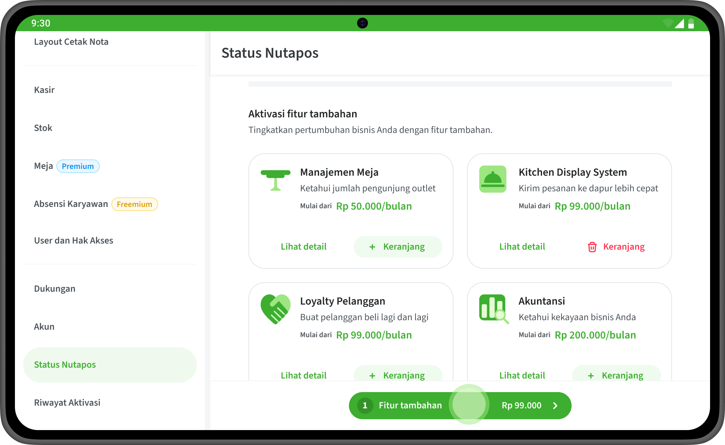Tap the battery icon in status bar
This screenshot has height=445, width=725.
coord(691,23)
